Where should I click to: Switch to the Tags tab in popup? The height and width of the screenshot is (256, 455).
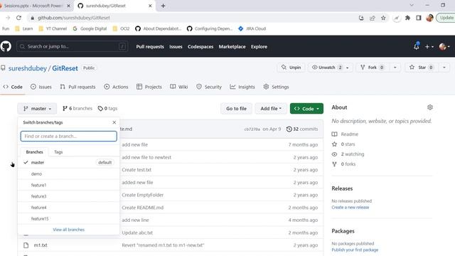pos(58,152)
